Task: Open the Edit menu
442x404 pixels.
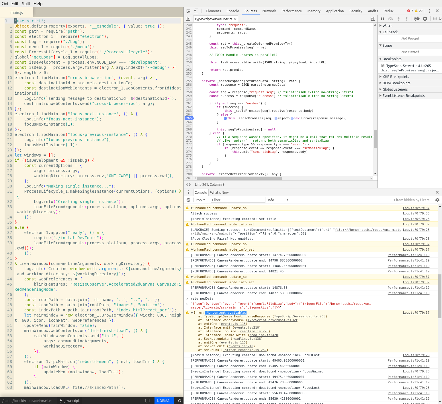Action: coord(15,3)
